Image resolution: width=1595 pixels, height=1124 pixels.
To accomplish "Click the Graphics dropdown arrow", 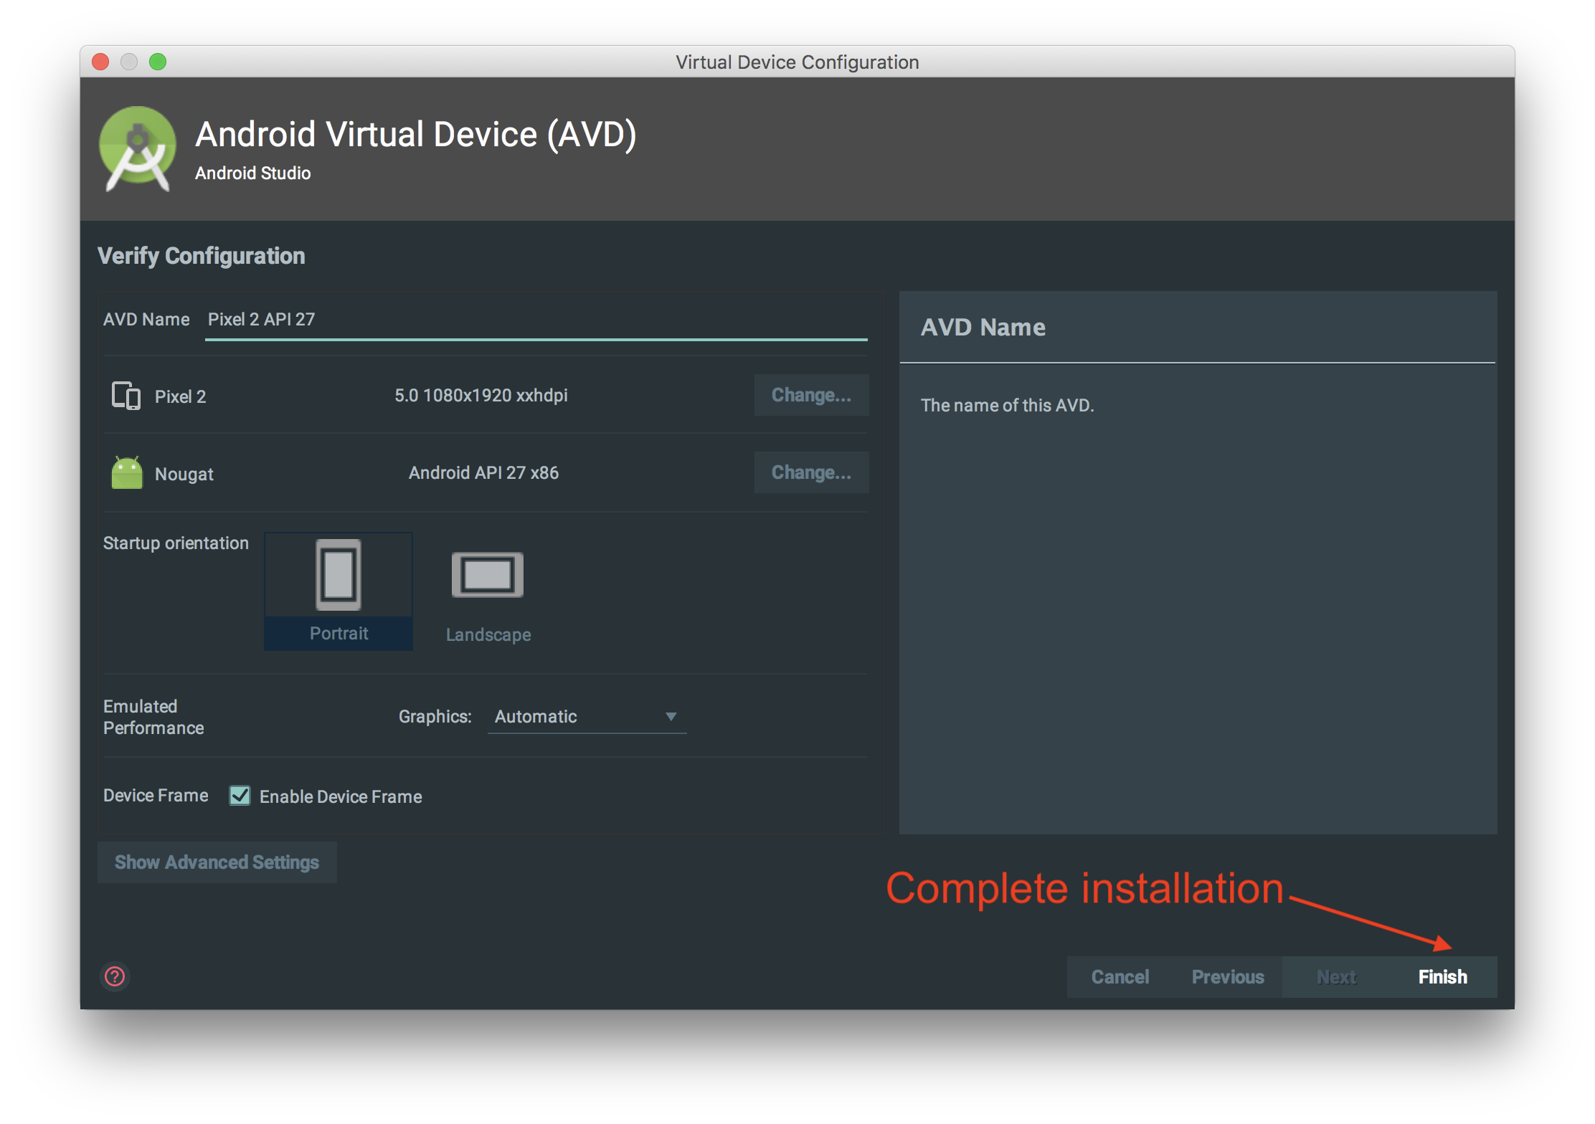I will pyautogui.click(x=671, y=717).
